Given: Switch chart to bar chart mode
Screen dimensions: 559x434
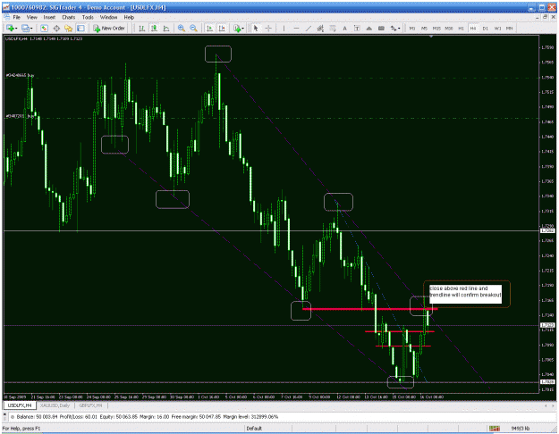Looking at the screenshot, I should 142,28.
